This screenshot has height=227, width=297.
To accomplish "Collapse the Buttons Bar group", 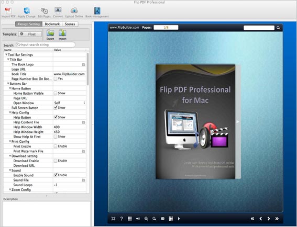I will (x=8, y=84).
